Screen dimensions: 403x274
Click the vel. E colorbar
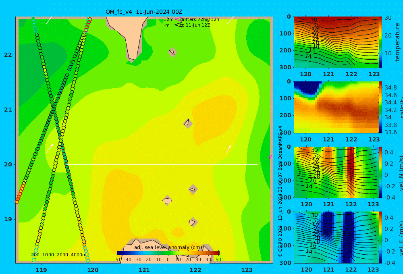[380, 237]
